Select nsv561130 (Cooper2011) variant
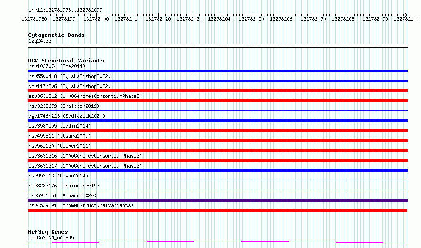Screen dimensions: 421x248 click(x=60, y=146)
